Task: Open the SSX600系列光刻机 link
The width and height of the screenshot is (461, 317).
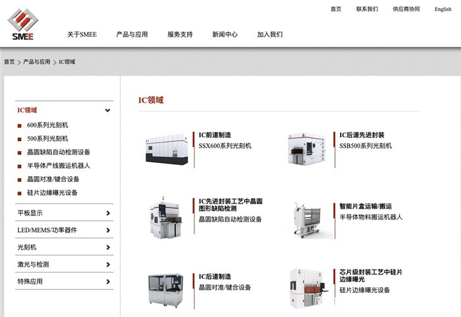Action: click(225, 146)
